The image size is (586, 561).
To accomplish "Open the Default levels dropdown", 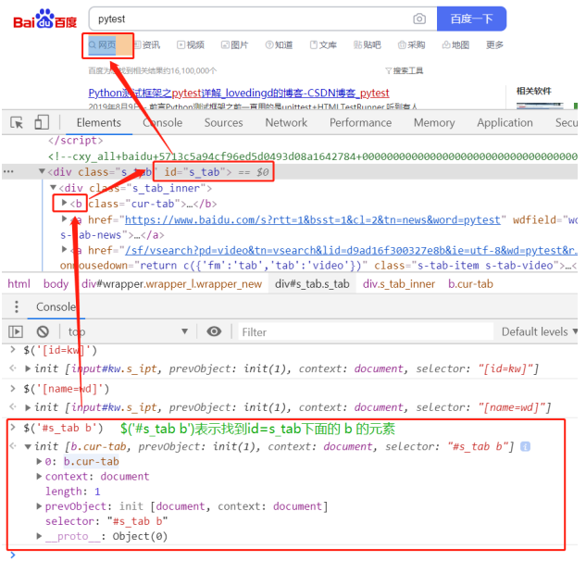I will pos(540,332).
